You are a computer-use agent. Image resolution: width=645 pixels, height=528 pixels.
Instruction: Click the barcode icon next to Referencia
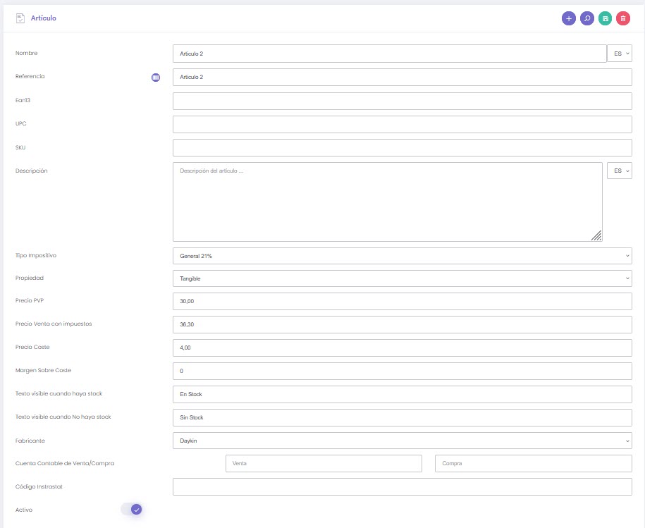[x=156, y=77]
